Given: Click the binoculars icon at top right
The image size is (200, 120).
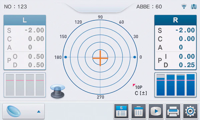Looking at the screenshot, I should click(x=194, y=7).
